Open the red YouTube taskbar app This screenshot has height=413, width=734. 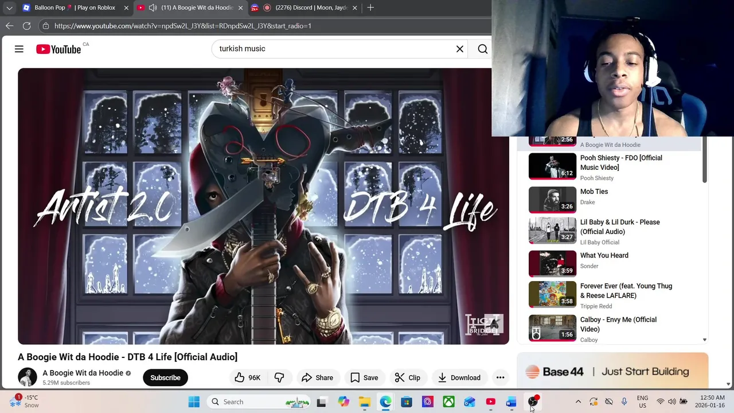coord(491,402)
